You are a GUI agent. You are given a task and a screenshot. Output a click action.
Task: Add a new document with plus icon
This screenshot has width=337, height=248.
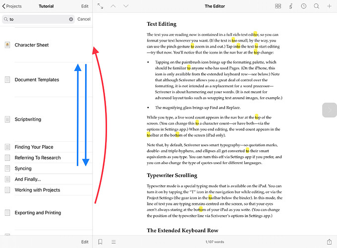(x=329, y=6)
